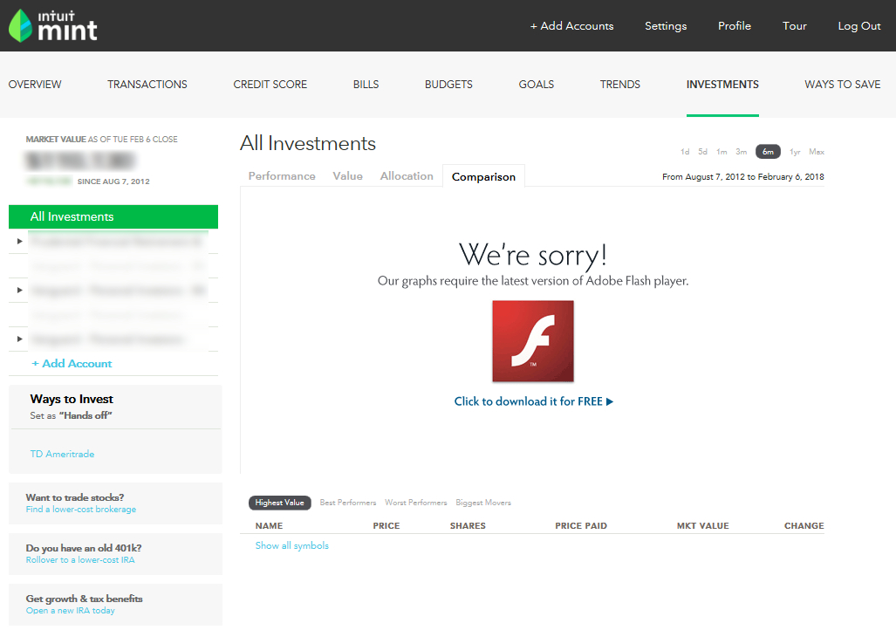This screenshot has width=896, height=630.
Task: Sort table by CHANGE column
Action: 804,526
